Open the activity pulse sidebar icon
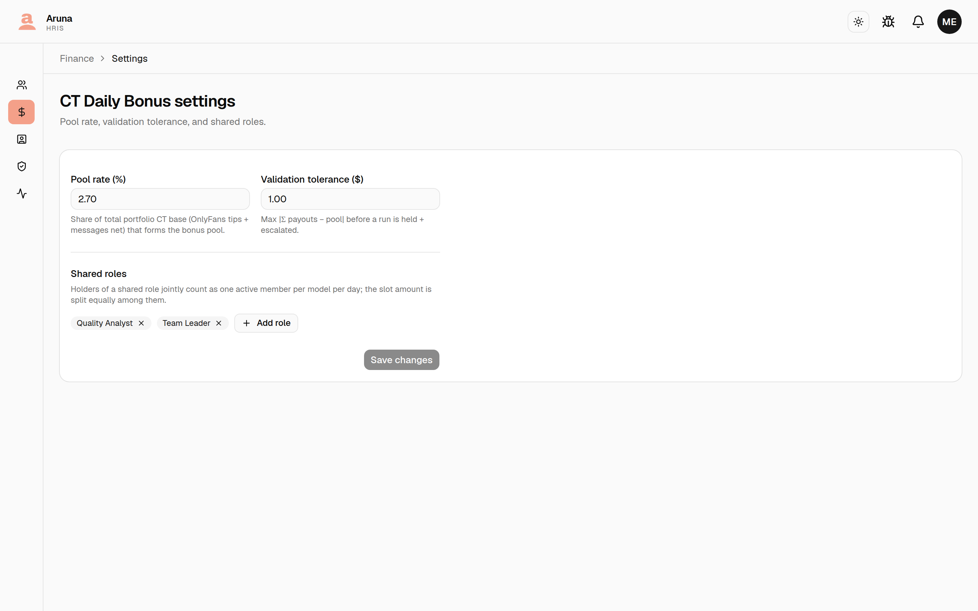Image resolution: width=978 pixels, height=611 pixels. [22, 193]
